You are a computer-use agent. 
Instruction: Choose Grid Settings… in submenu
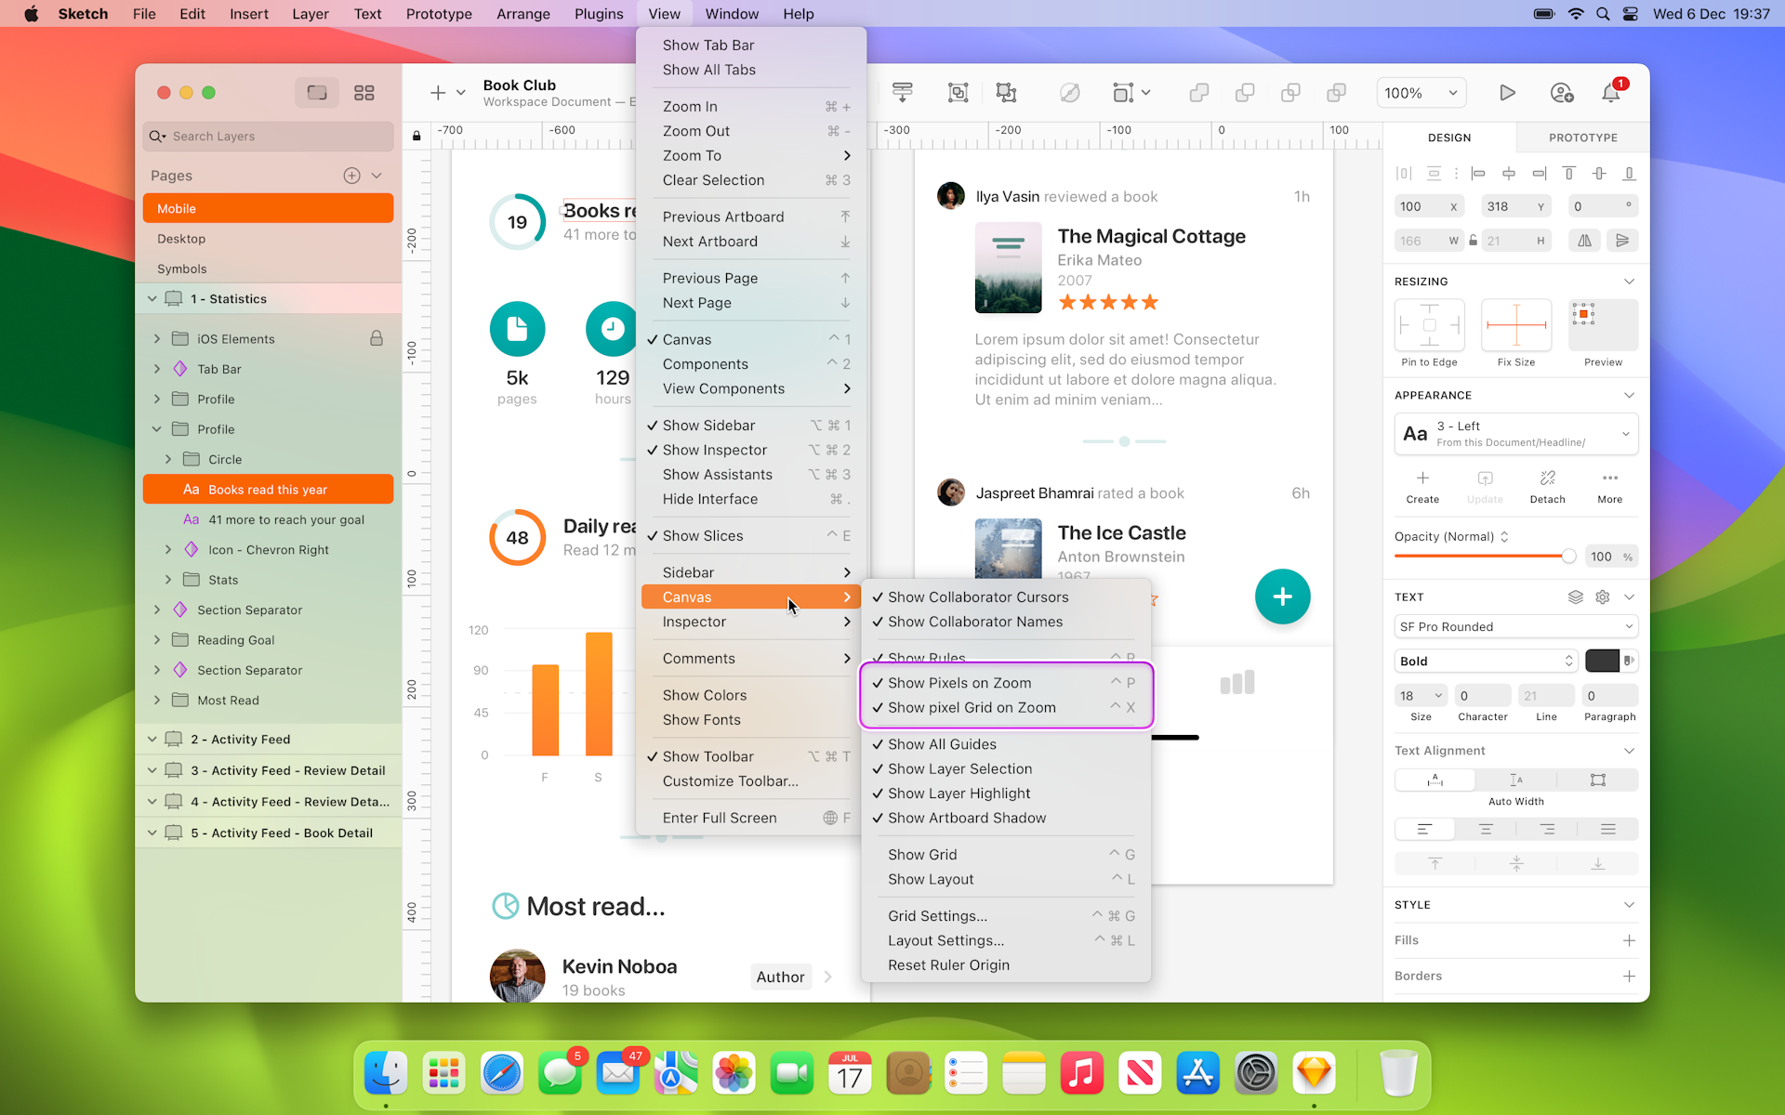point(1006,916)
